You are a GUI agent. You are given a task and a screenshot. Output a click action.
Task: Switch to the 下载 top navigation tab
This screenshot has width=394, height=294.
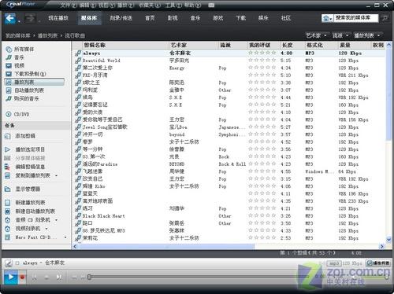coord(240,18)
